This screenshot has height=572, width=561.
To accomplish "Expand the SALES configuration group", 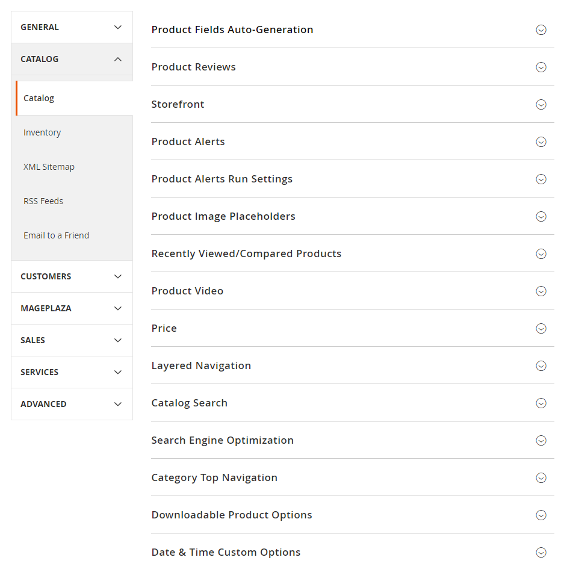I will tap(72, 340).
